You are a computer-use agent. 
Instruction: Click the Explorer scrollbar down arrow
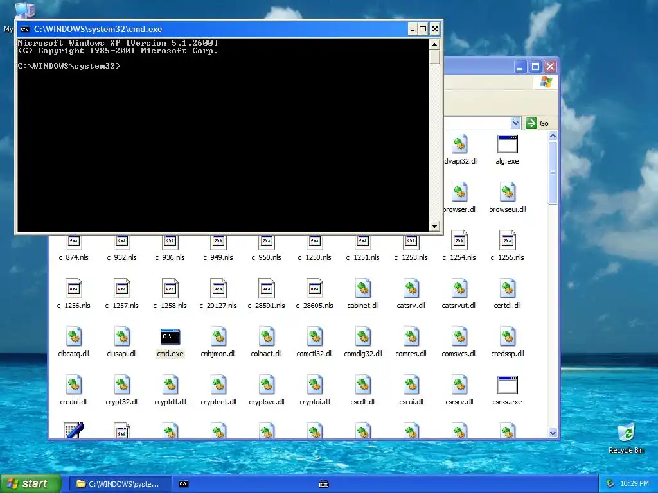pos(553,433)
